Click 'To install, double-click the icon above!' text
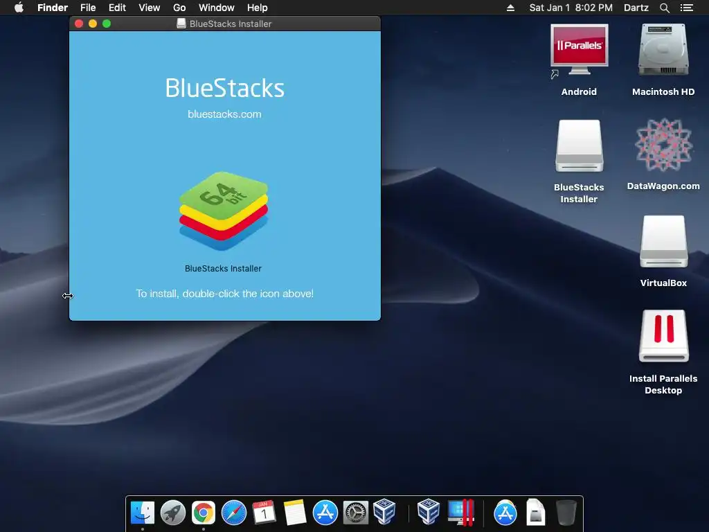Image resolution: width=709 pixels, height=532 pixels. click(x=225, y=294)
